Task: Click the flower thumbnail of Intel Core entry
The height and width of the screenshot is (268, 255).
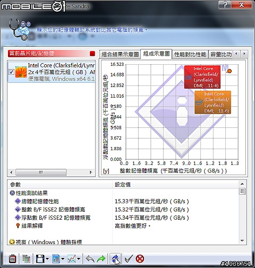Action: coord(21,72)
